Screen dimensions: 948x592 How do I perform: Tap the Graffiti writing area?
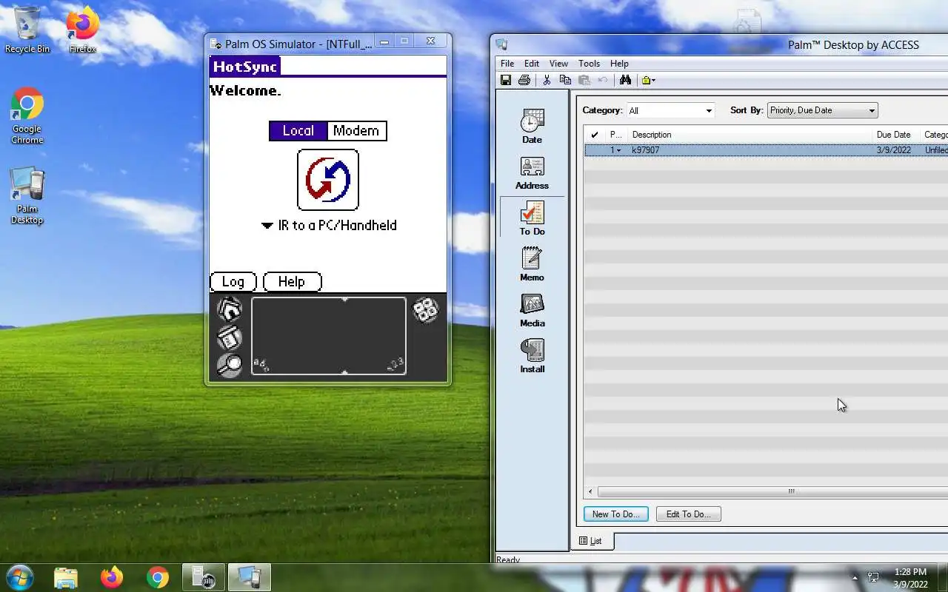point(329,336)
